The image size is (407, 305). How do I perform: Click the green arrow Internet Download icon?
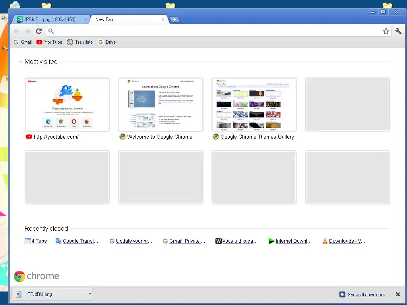click(x=271, y=241)
